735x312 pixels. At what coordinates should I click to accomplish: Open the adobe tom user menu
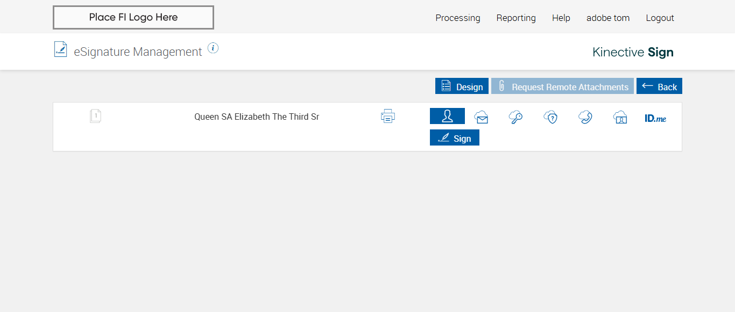point(608,18)
